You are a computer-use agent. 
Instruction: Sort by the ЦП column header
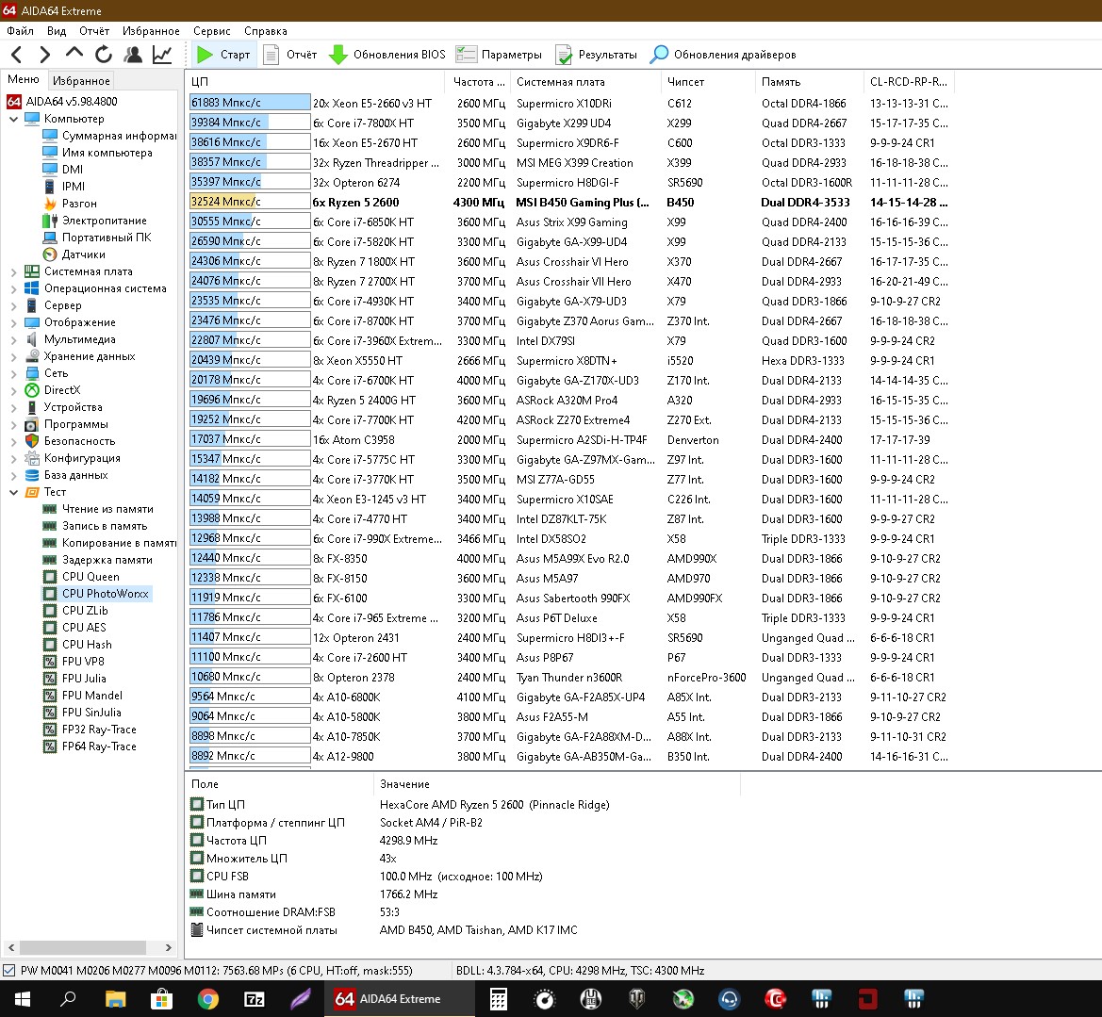(x=315, y=81)
